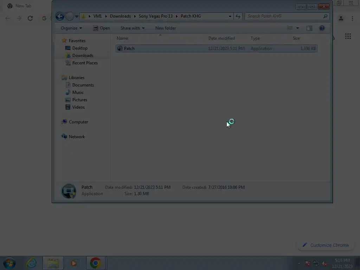This screenshot has height=270, width=360.
Task: Open the Chrome three-dot menu
Action: 352,18
